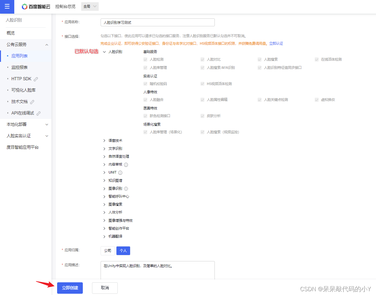
Task: Click the 人脸识别 sidebar heading
Action: [x=14, y=20]
